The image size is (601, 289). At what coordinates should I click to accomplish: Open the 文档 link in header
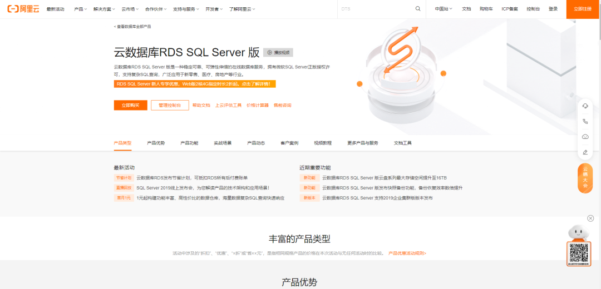466,9
